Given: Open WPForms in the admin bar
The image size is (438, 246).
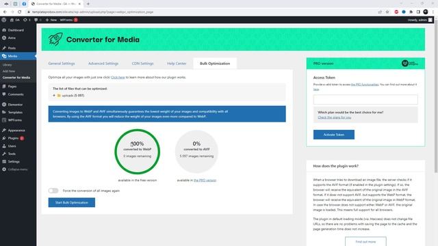Looking at the screenshot, I should click(68, 20).
